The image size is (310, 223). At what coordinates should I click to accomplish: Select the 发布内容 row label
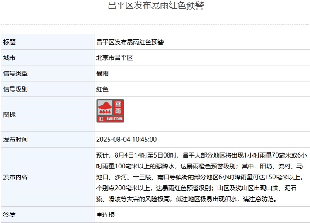16,177
